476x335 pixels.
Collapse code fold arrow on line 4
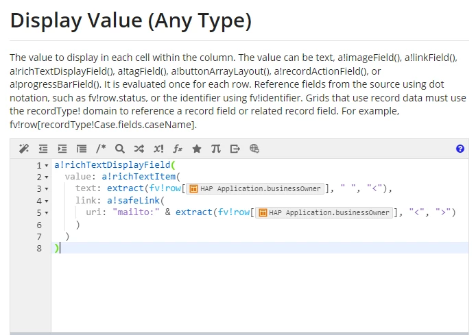(47, 201)
